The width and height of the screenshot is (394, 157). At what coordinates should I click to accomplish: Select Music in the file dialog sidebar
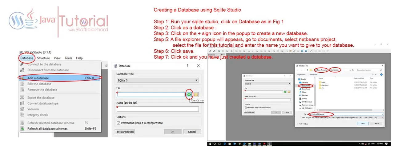pyautogui.click(x=304, y=92)
